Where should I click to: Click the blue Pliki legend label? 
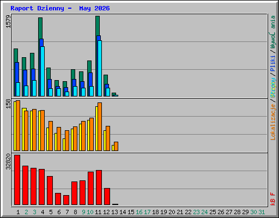point(273,64)
